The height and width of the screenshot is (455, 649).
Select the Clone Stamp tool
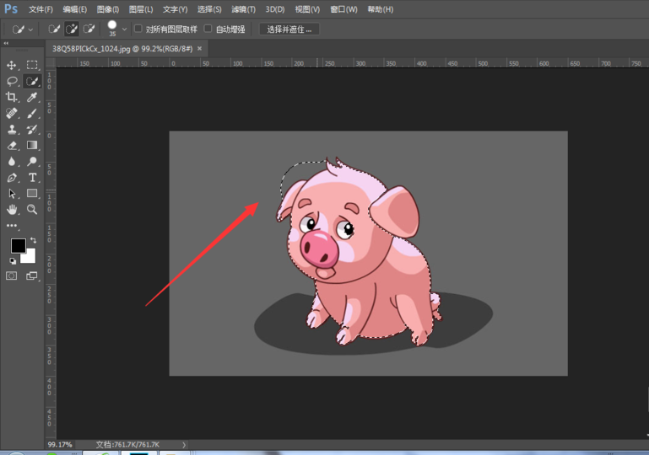(x=12, y=130)
